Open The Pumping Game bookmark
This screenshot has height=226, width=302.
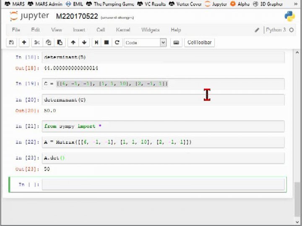[x=110, y=4]
